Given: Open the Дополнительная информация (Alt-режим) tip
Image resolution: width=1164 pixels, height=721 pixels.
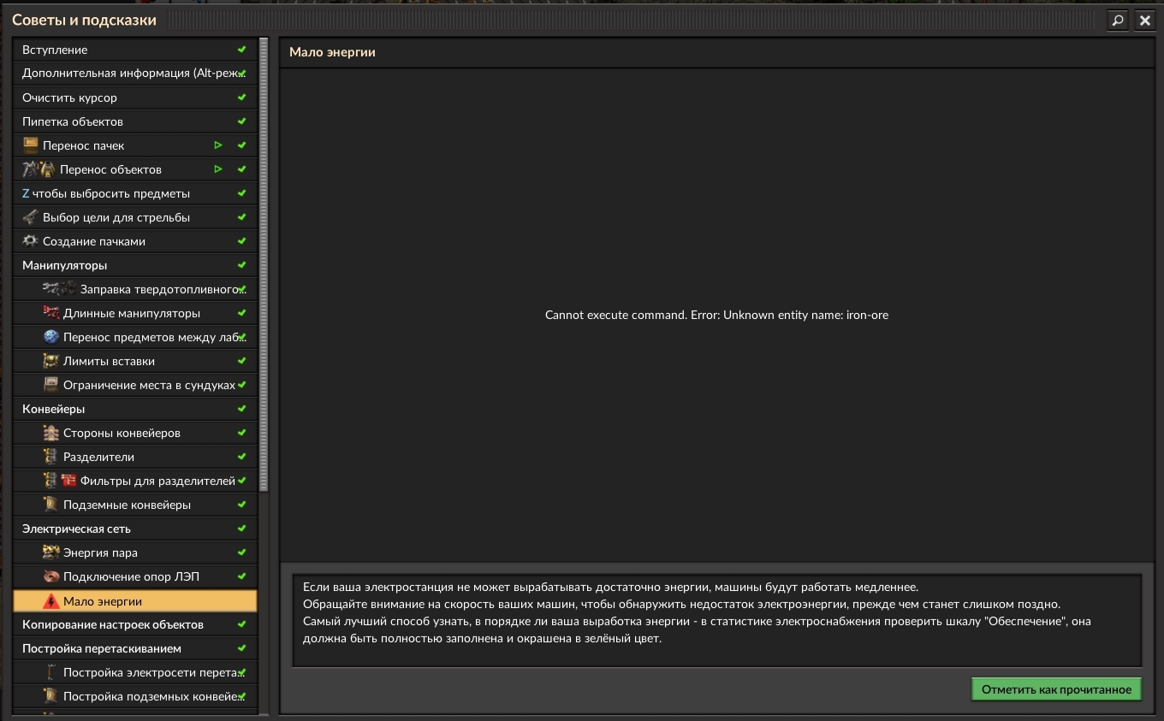Looking at the screenshot, I should [135, 74].
